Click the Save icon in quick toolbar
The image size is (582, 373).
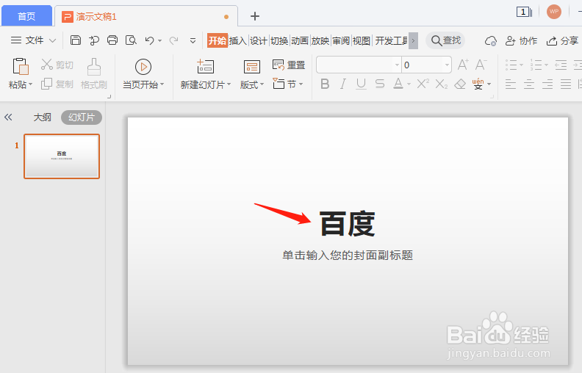click(x=76, y=40)
